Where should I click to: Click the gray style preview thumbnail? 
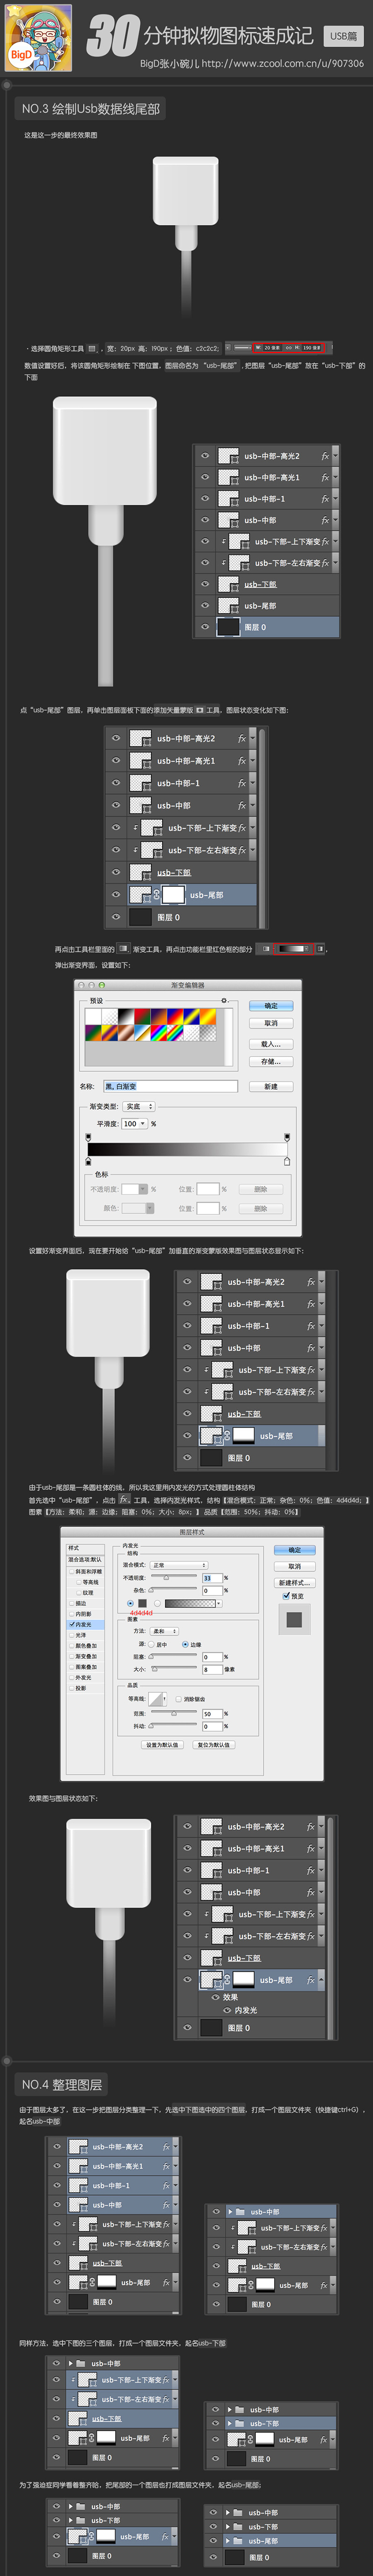295,1619
